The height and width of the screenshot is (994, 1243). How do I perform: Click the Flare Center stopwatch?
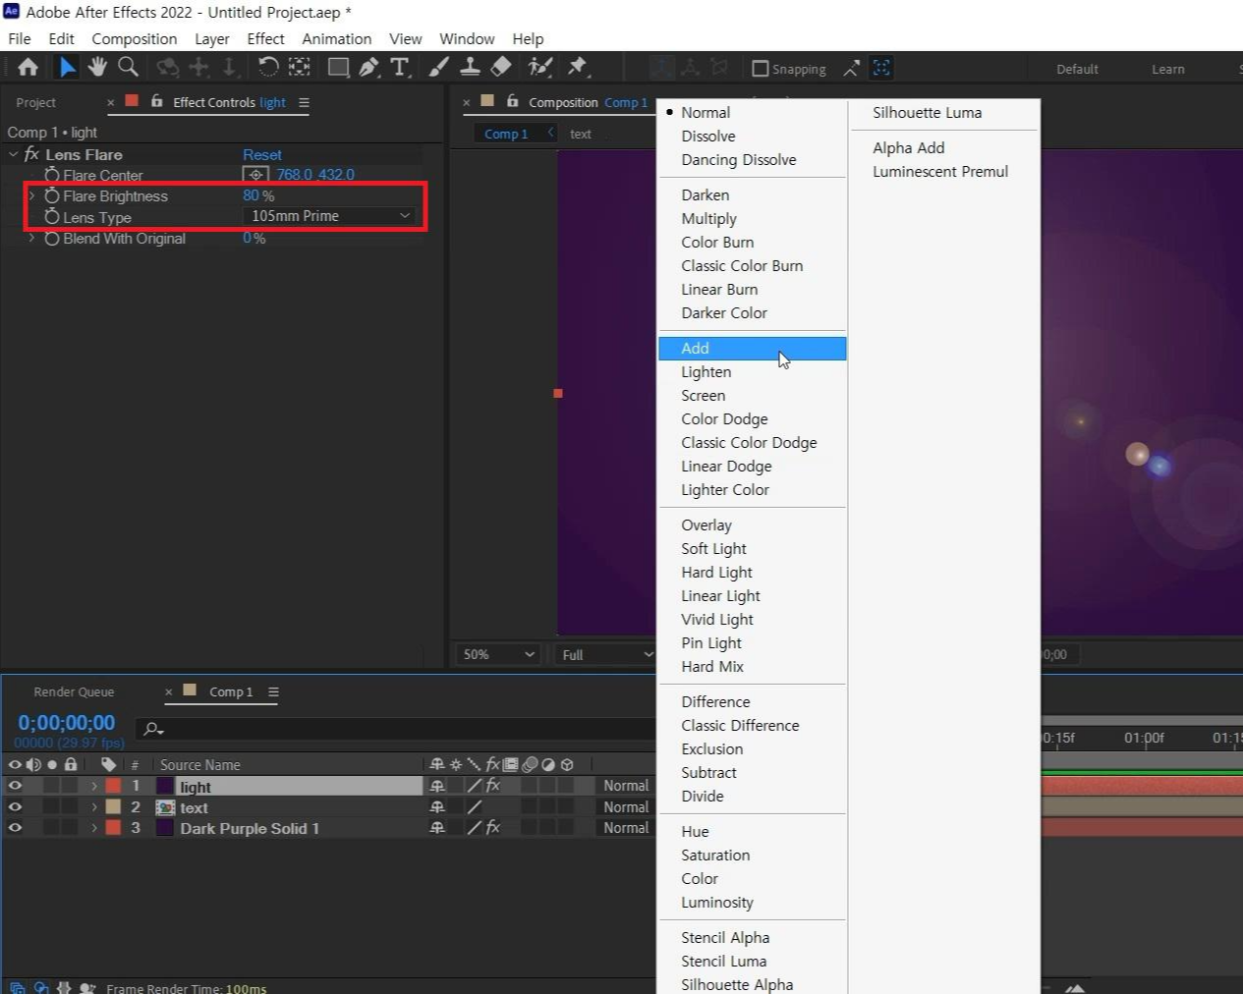point(52,175)
